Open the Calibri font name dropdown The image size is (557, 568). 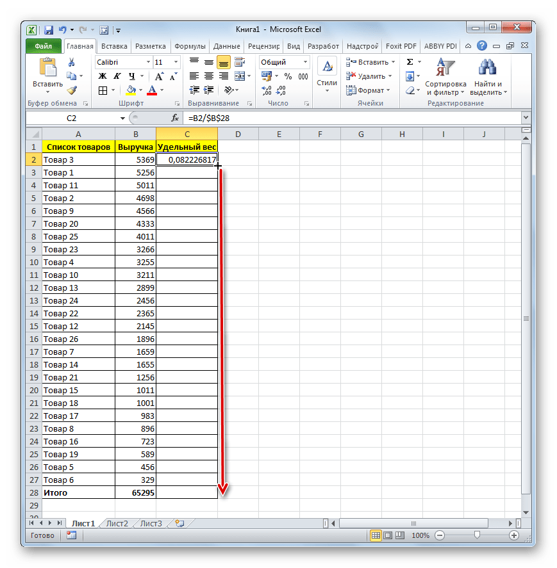pos(147,62)
